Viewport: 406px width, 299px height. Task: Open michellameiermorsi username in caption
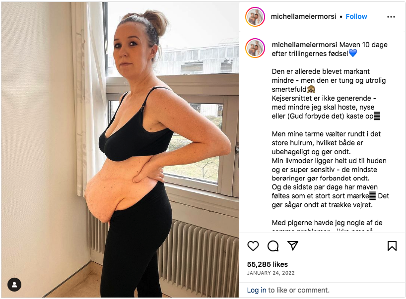point(304,45)
